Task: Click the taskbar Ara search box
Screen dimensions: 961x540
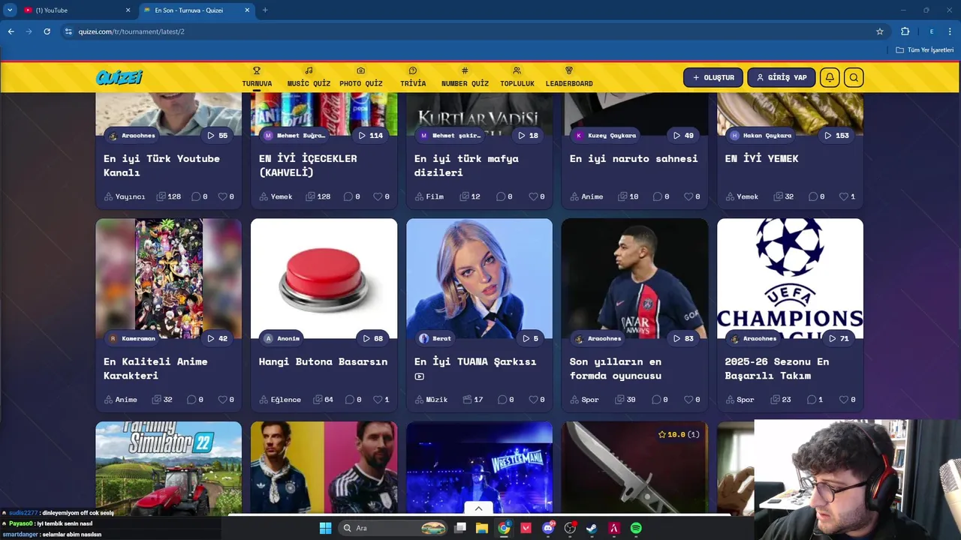Action: 393,528
